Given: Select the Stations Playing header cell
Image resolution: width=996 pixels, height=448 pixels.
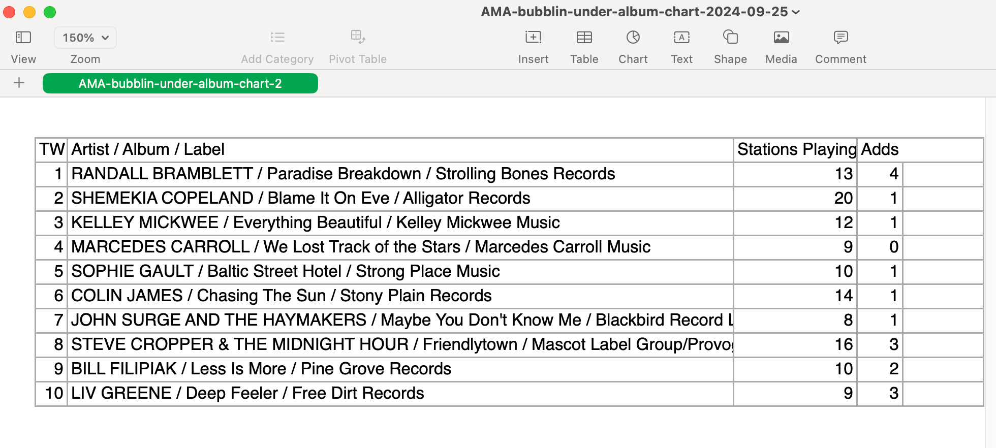Looking at the screenshot, I should pos(795,150).
